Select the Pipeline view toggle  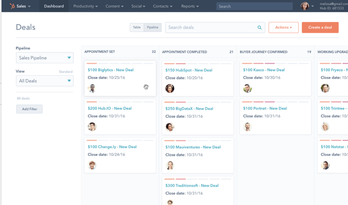click(152, 27)
